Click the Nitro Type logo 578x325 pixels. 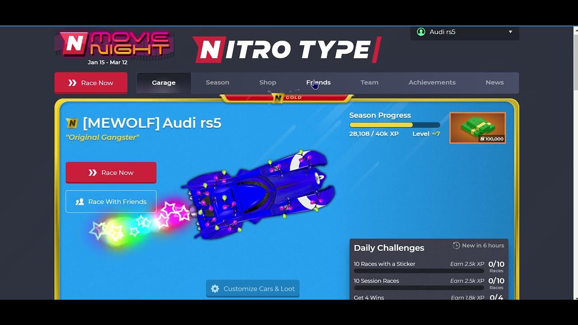coord(287,50)
